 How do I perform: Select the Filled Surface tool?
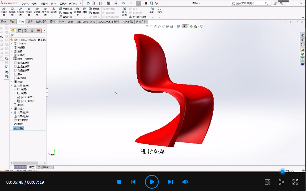pos(46,12)
